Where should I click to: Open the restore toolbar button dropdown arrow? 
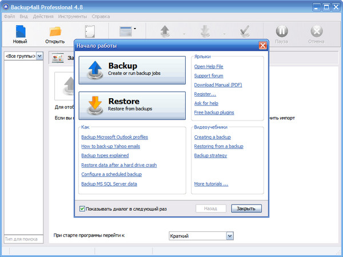coord(224,34)
